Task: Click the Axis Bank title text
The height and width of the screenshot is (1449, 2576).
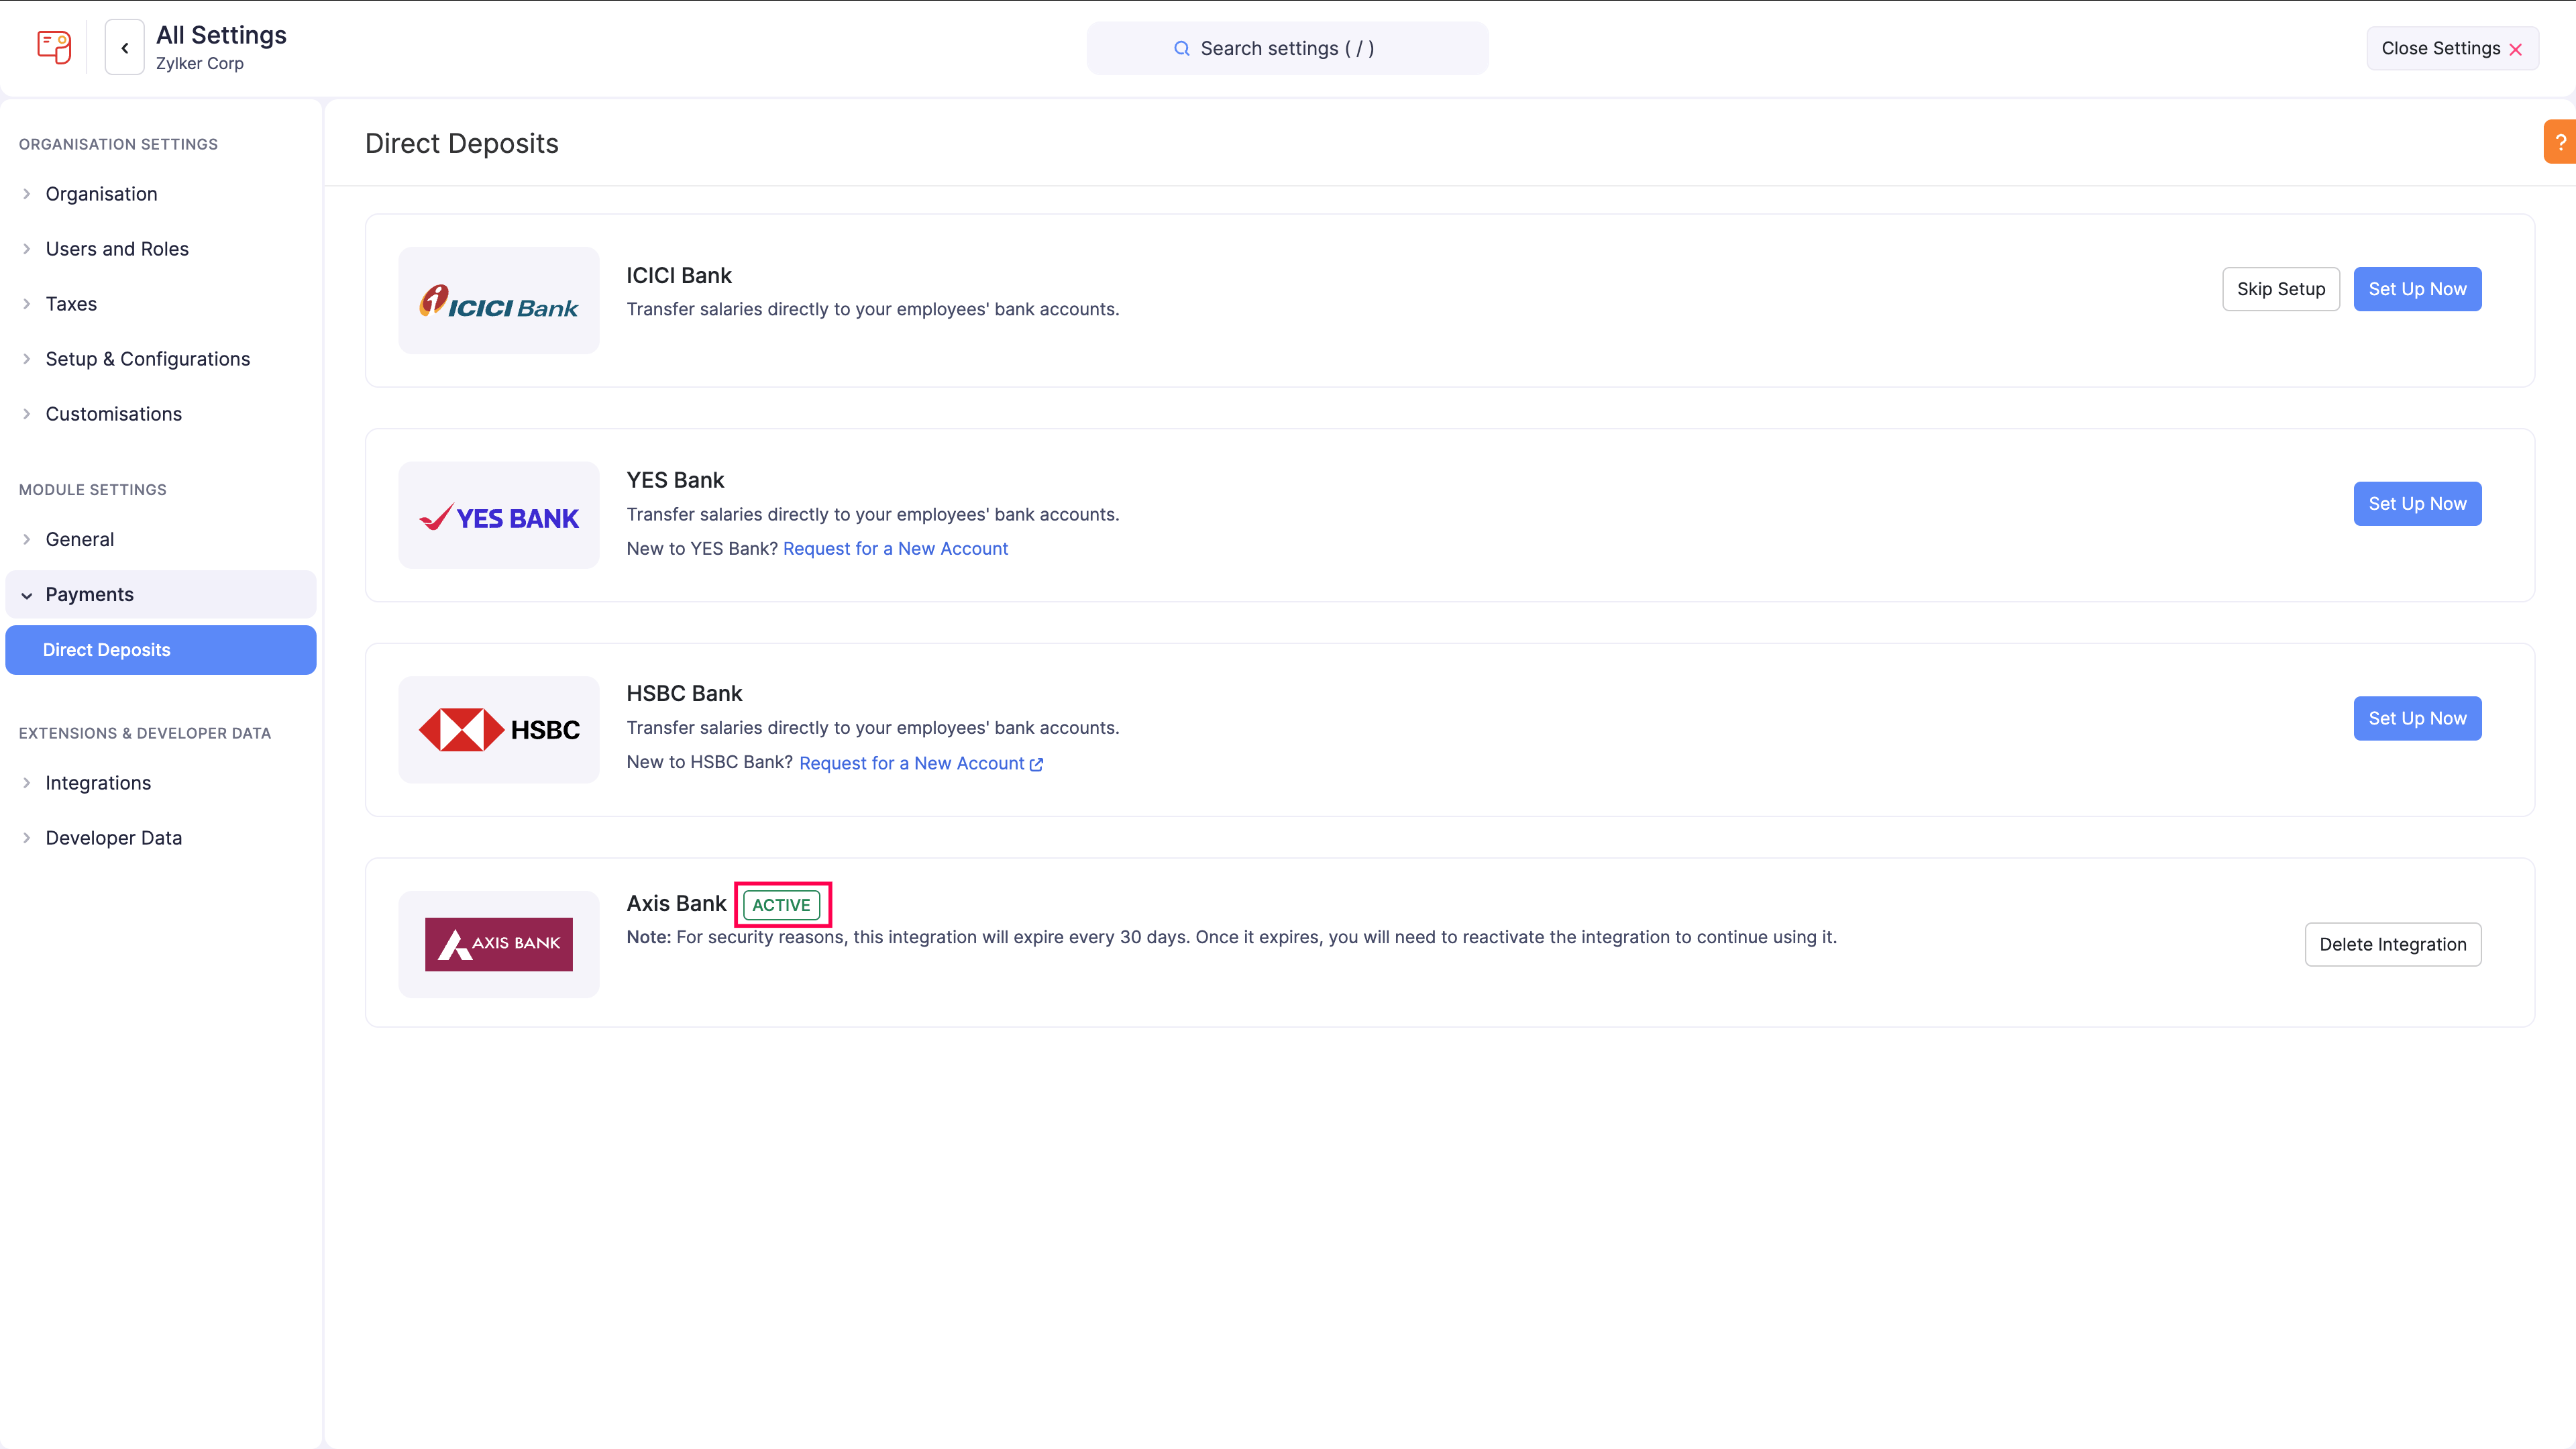Action: click(x=676, y=904)
